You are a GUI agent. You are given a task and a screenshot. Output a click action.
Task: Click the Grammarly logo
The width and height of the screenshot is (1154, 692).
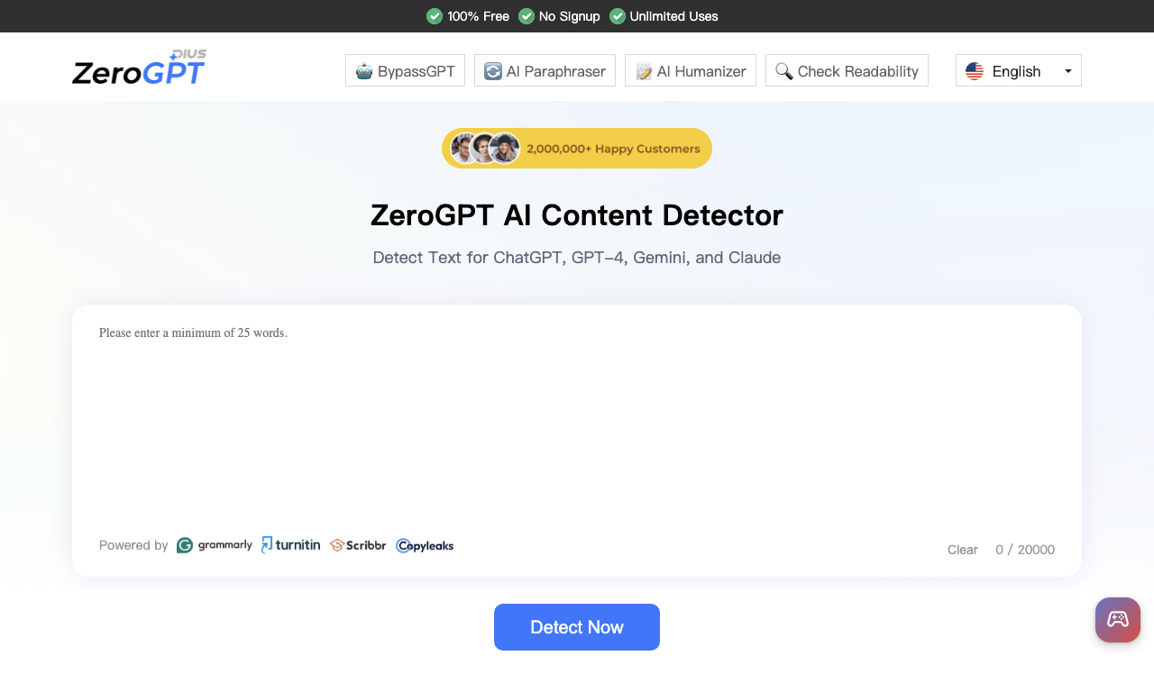[x=215, y=545]
